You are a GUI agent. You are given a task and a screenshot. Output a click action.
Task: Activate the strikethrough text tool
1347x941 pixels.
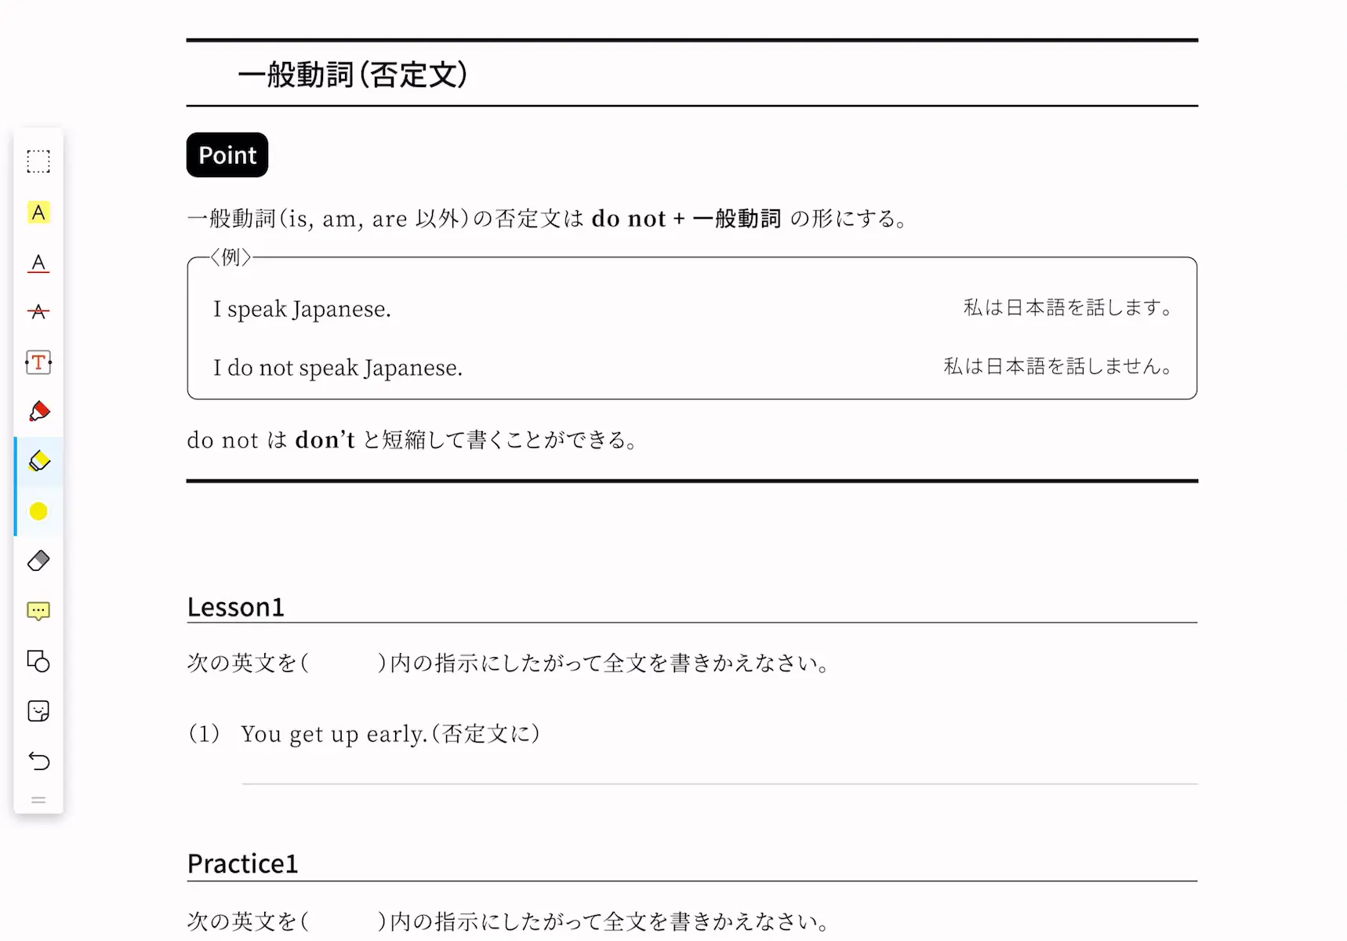(38, 312)
